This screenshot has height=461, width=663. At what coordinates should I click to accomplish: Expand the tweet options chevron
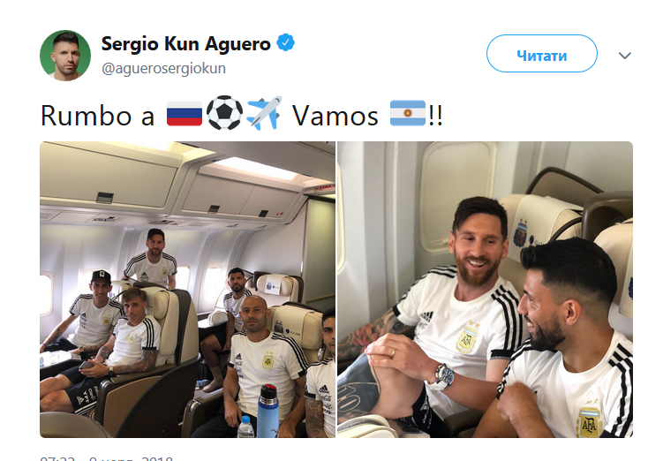point(624,56)
